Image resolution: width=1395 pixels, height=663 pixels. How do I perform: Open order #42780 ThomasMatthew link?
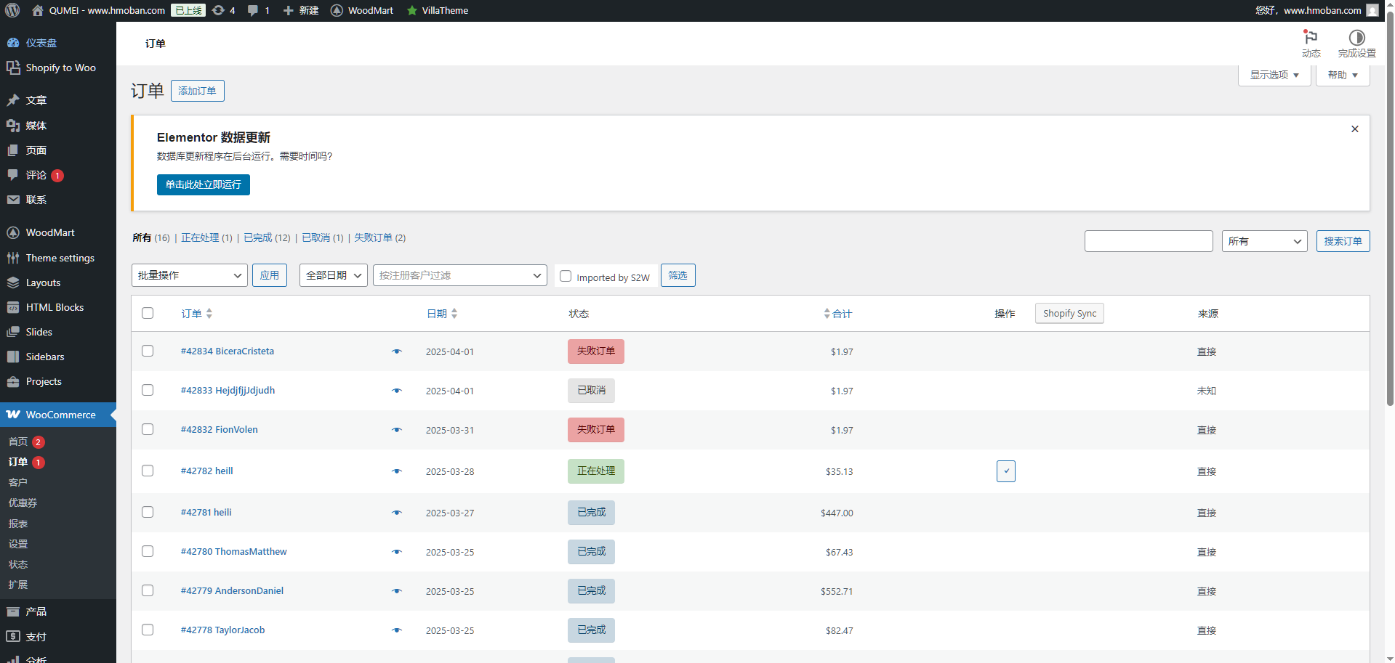coord(233,551)
